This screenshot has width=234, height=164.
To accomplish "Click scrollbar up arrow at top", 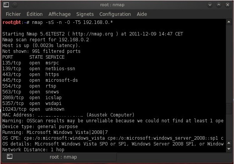I will tap(229, 22).
